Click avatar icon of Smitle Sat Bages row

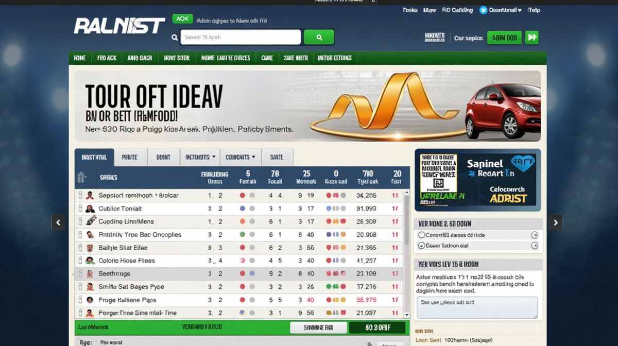90,287
